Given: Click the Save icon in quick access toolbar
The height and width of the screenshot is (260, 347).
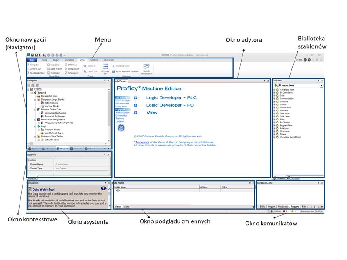Looking at the screenshot, I should pyautogui.click(x=32, y=55).
